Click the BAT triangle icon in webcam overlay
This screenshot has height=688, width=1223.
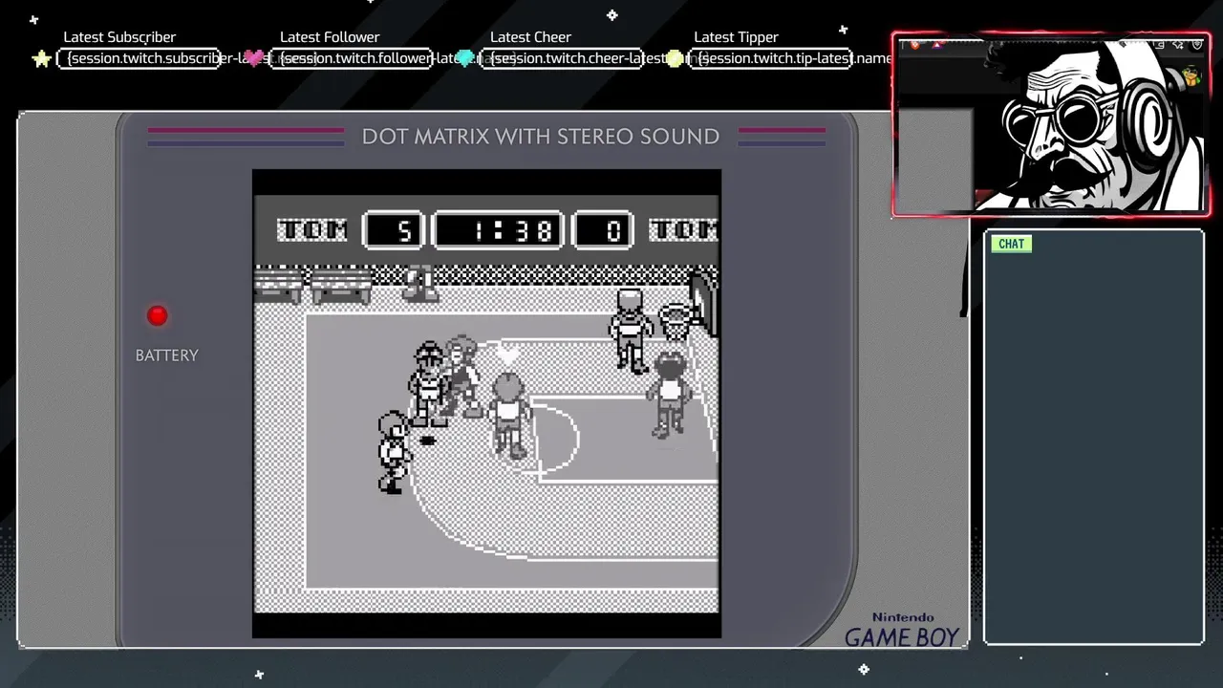(x=936, y=45)
